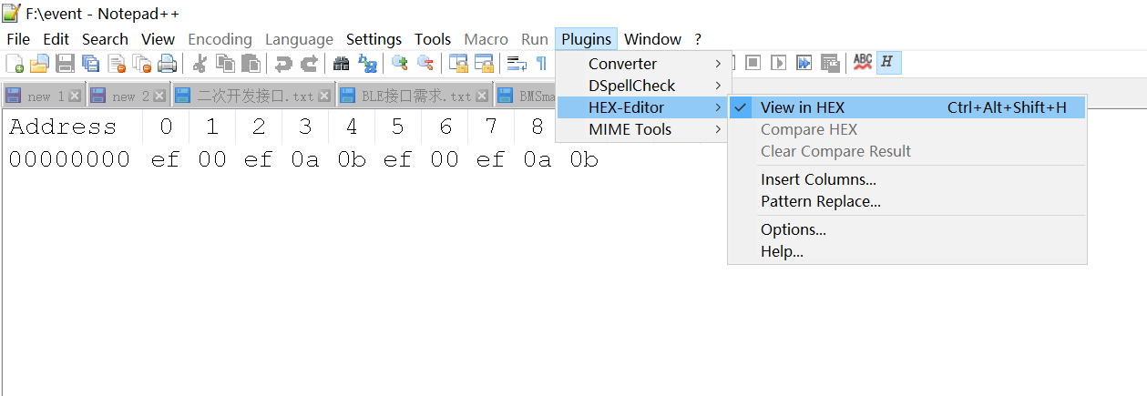Click the Replace toolbar icon
Screen dimensions: 1147x396
(367, 63)
